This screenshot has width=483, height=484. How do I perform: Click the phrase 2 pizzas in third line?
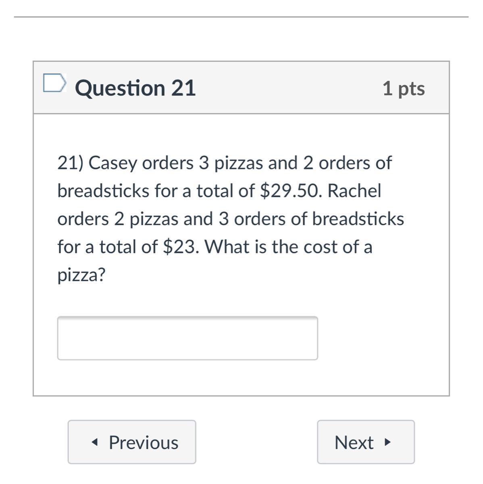(x=146, y=219)
